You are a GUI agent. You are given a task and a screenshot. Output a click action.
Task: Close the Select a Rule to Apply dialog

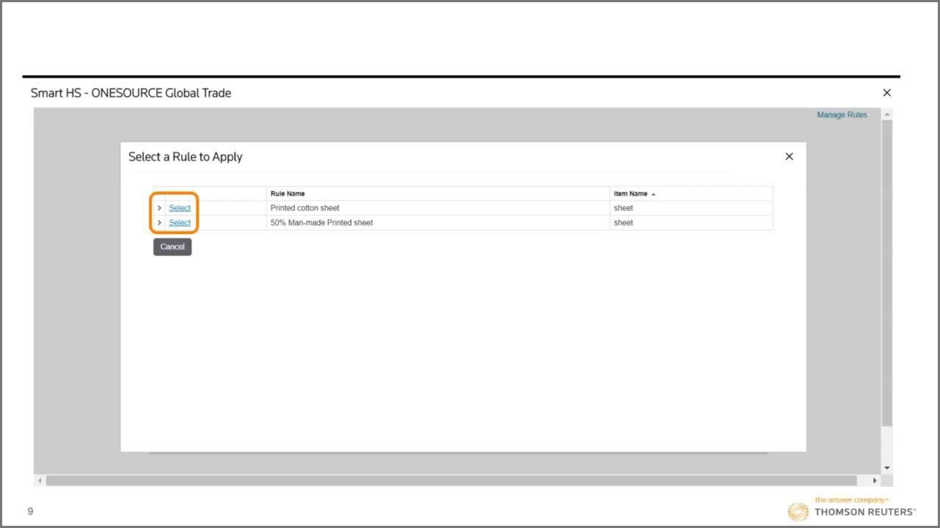[789, 156]
